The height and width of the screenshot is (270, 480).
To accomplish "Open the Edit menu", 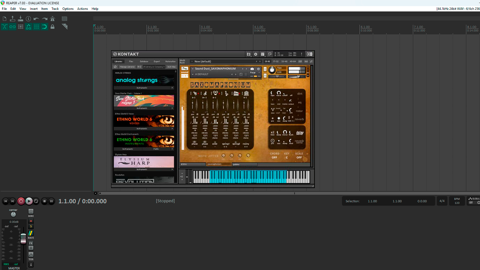I will 13,9.
